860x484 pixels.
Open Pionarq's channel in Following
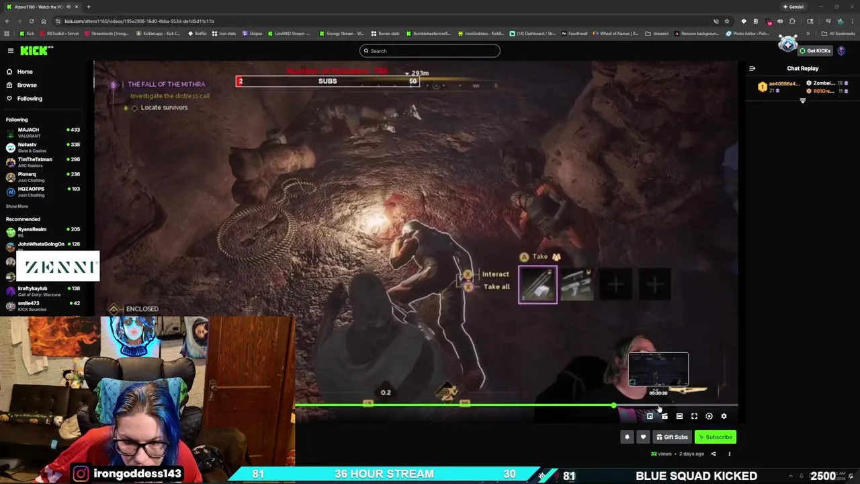tap(44, 177)
